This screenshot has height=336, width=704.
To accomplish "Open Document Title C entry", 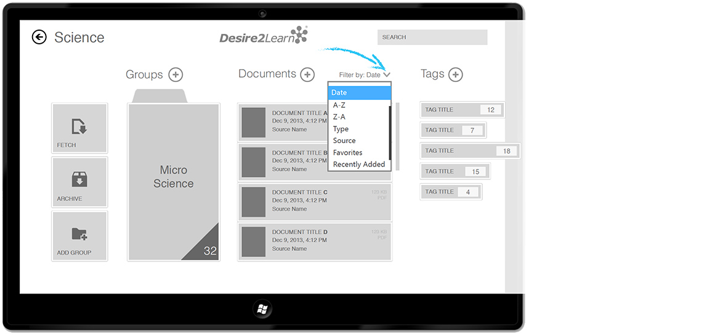I will coord(314,202).
